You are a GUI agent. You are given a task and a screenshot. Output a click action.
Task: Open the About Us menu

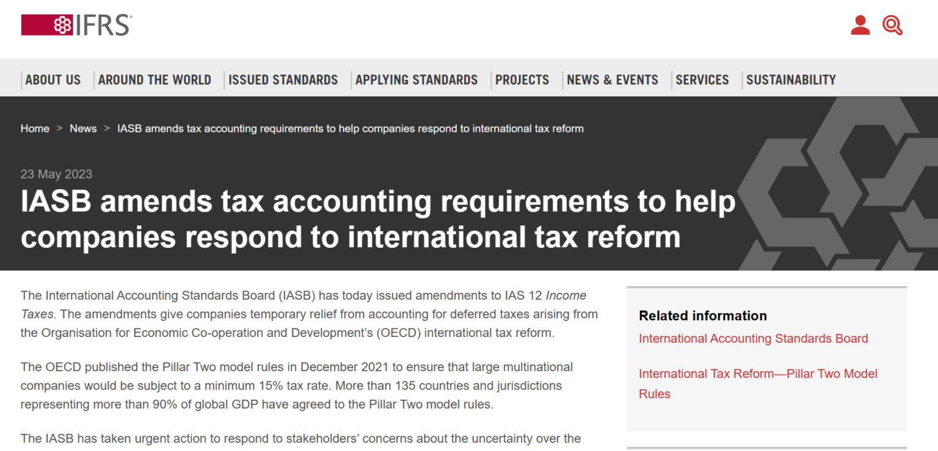(x=53, y=80)
